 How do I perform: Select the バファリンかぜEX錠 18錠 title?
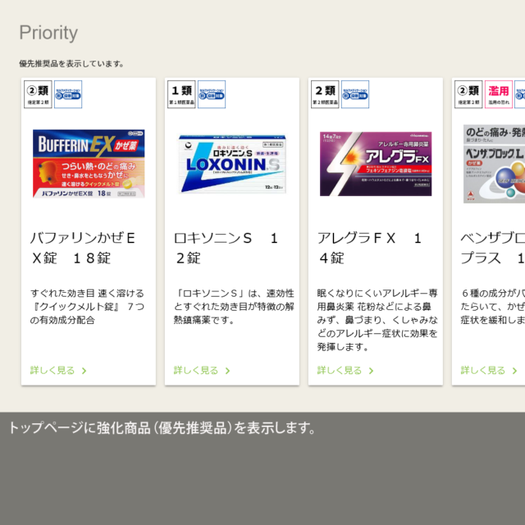click(x=82, y=248)
